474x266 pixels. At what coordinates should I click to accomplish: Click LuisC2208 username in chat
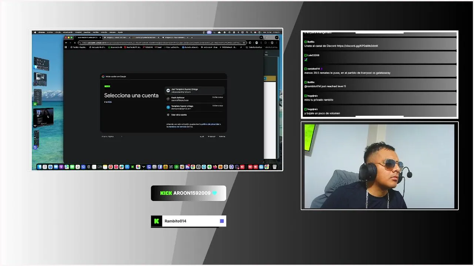313,55
